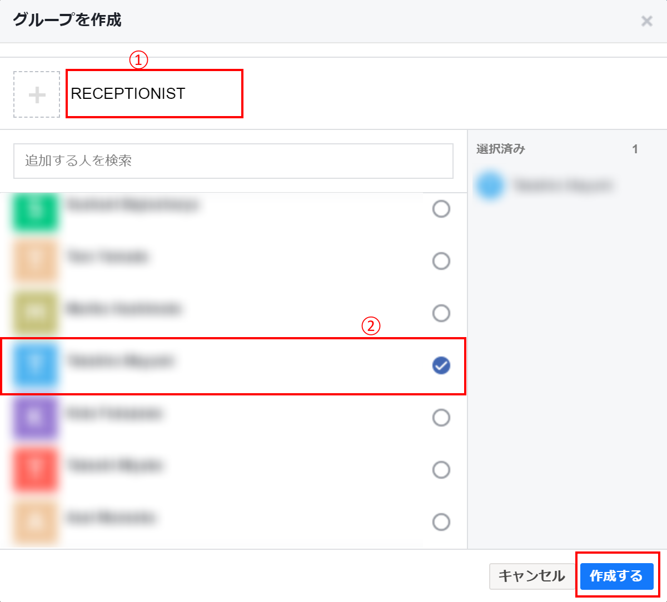
Task: Click the selected count 1
Action: tap(635, 149)
